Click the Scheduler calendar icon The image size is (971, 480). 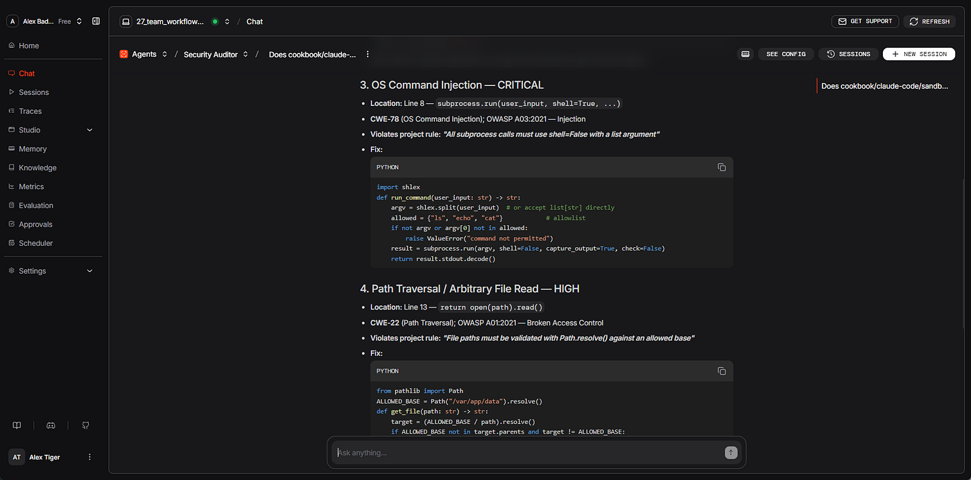[x=11, y=243]
